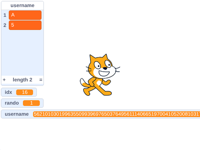Click the row number 2 in the username list
The image size is (200, 150).
tap(5, 25)
